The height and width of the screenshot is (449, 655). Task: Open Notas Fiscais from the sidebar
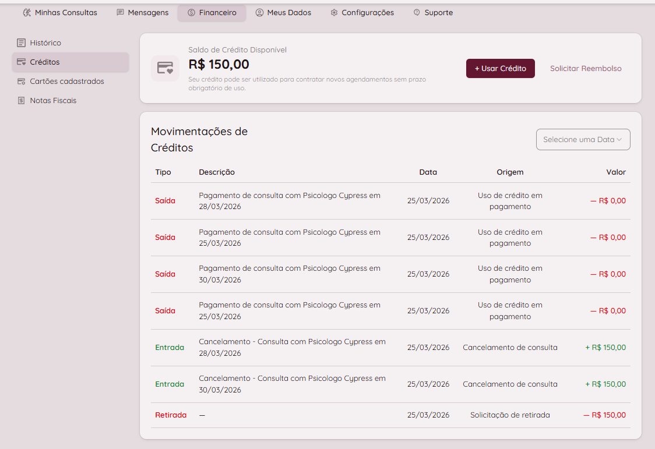point(53,101)
